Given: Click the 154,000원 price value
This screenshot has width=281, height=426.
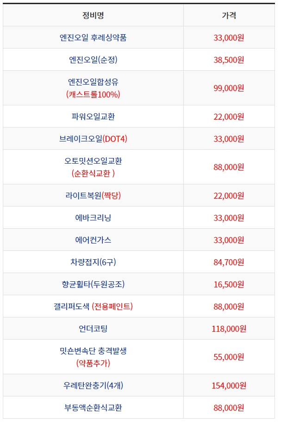Looking at the screenshot, I should point(229,385).
